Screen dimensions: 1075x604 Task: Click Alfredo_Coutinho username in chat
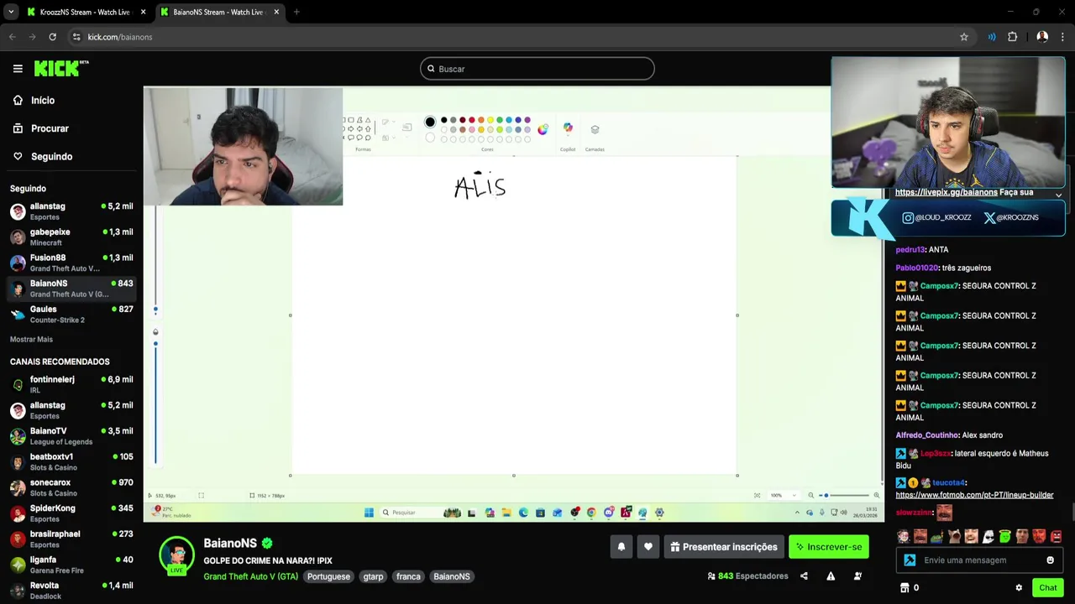(927, 435)
